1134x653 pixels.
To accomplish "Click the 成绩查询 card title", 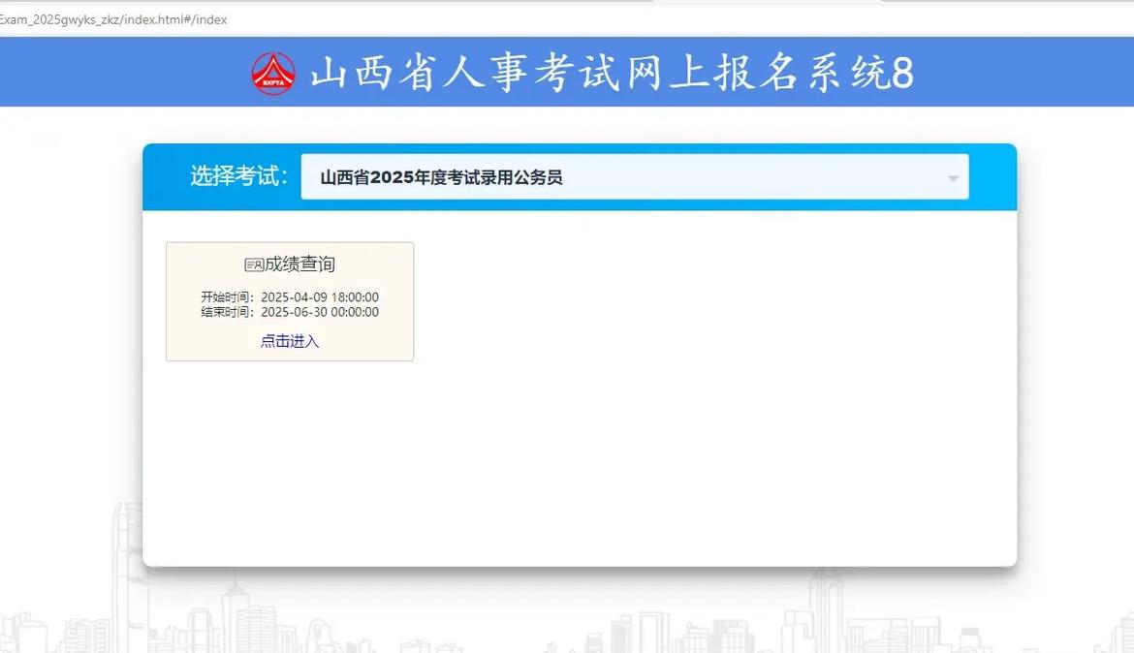I will [298, 263].
